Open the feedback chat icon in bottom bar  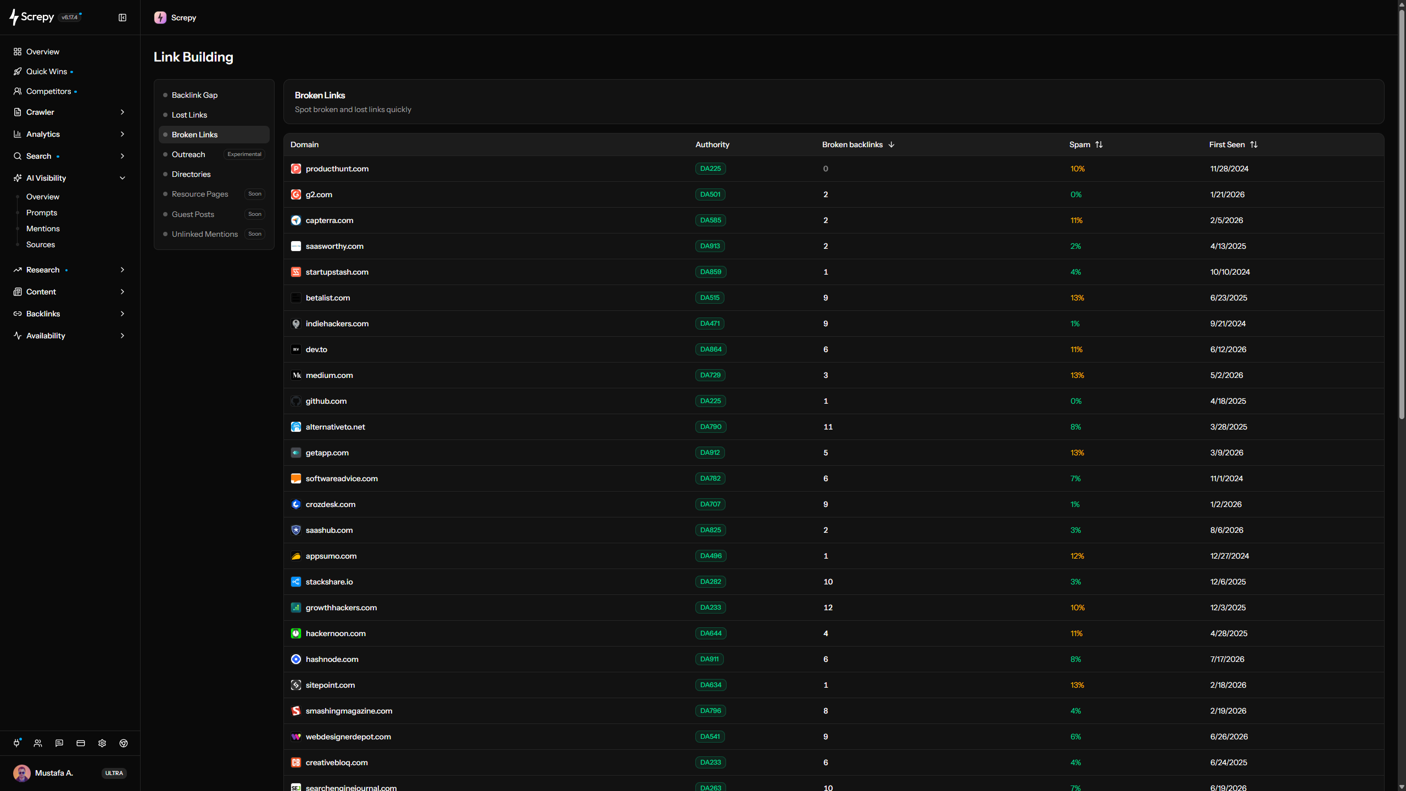[x=59, y=743]
